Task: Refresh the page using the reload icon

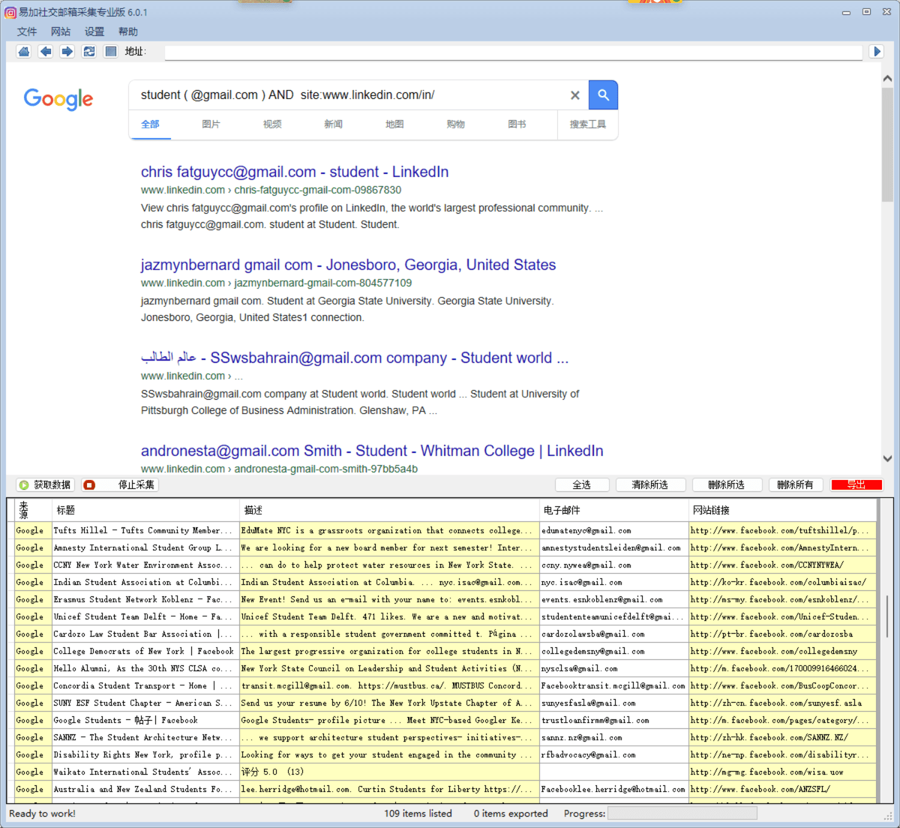Action: pyautogui.click(x=89, y=52)
